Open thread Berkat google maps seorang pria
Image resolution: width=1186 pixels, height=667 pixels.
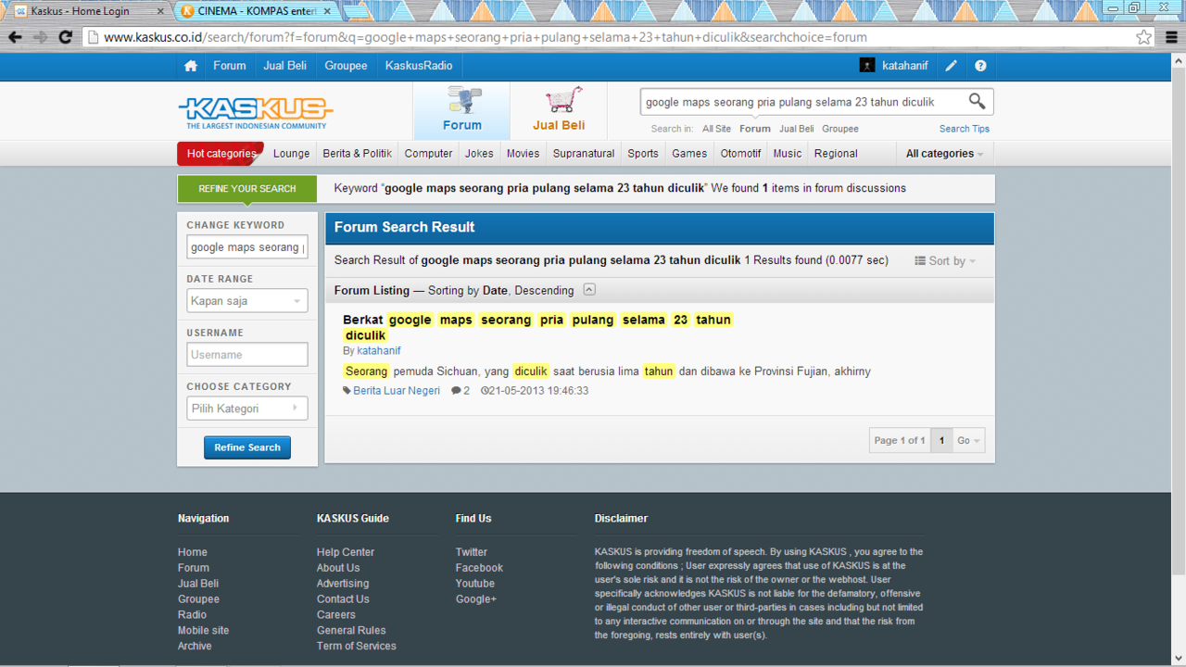click(x=537, y=327)
